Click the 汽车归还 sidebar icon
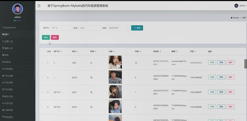The height and width of the screenshot is (121, 247). (x=3, y=103)
